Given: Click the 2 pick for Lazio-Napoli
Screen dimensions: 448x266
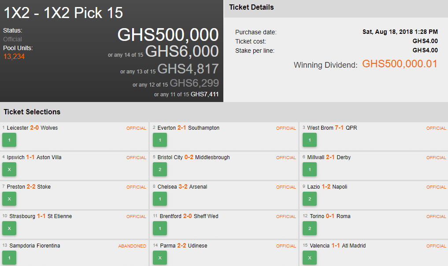Looking at the screenshot, I should [x=310, y=199].
